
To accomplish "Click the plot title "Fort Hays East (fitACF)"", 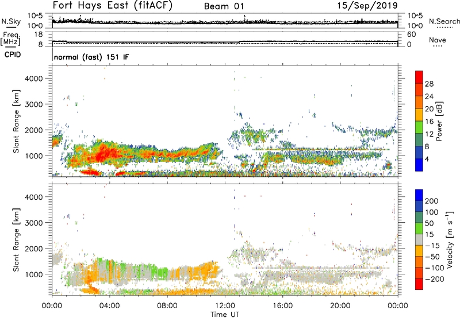I will pyautogui.click(x=113, y=5).
